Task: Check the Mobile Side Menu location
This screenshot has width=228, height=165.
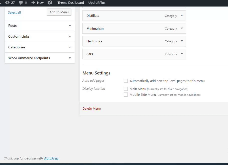Action: tap(126, 95)
